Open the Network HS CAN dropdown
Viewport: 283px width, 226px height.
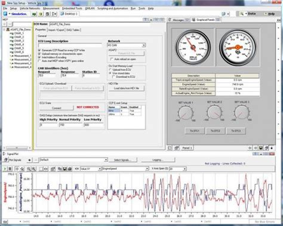(143, 45)
